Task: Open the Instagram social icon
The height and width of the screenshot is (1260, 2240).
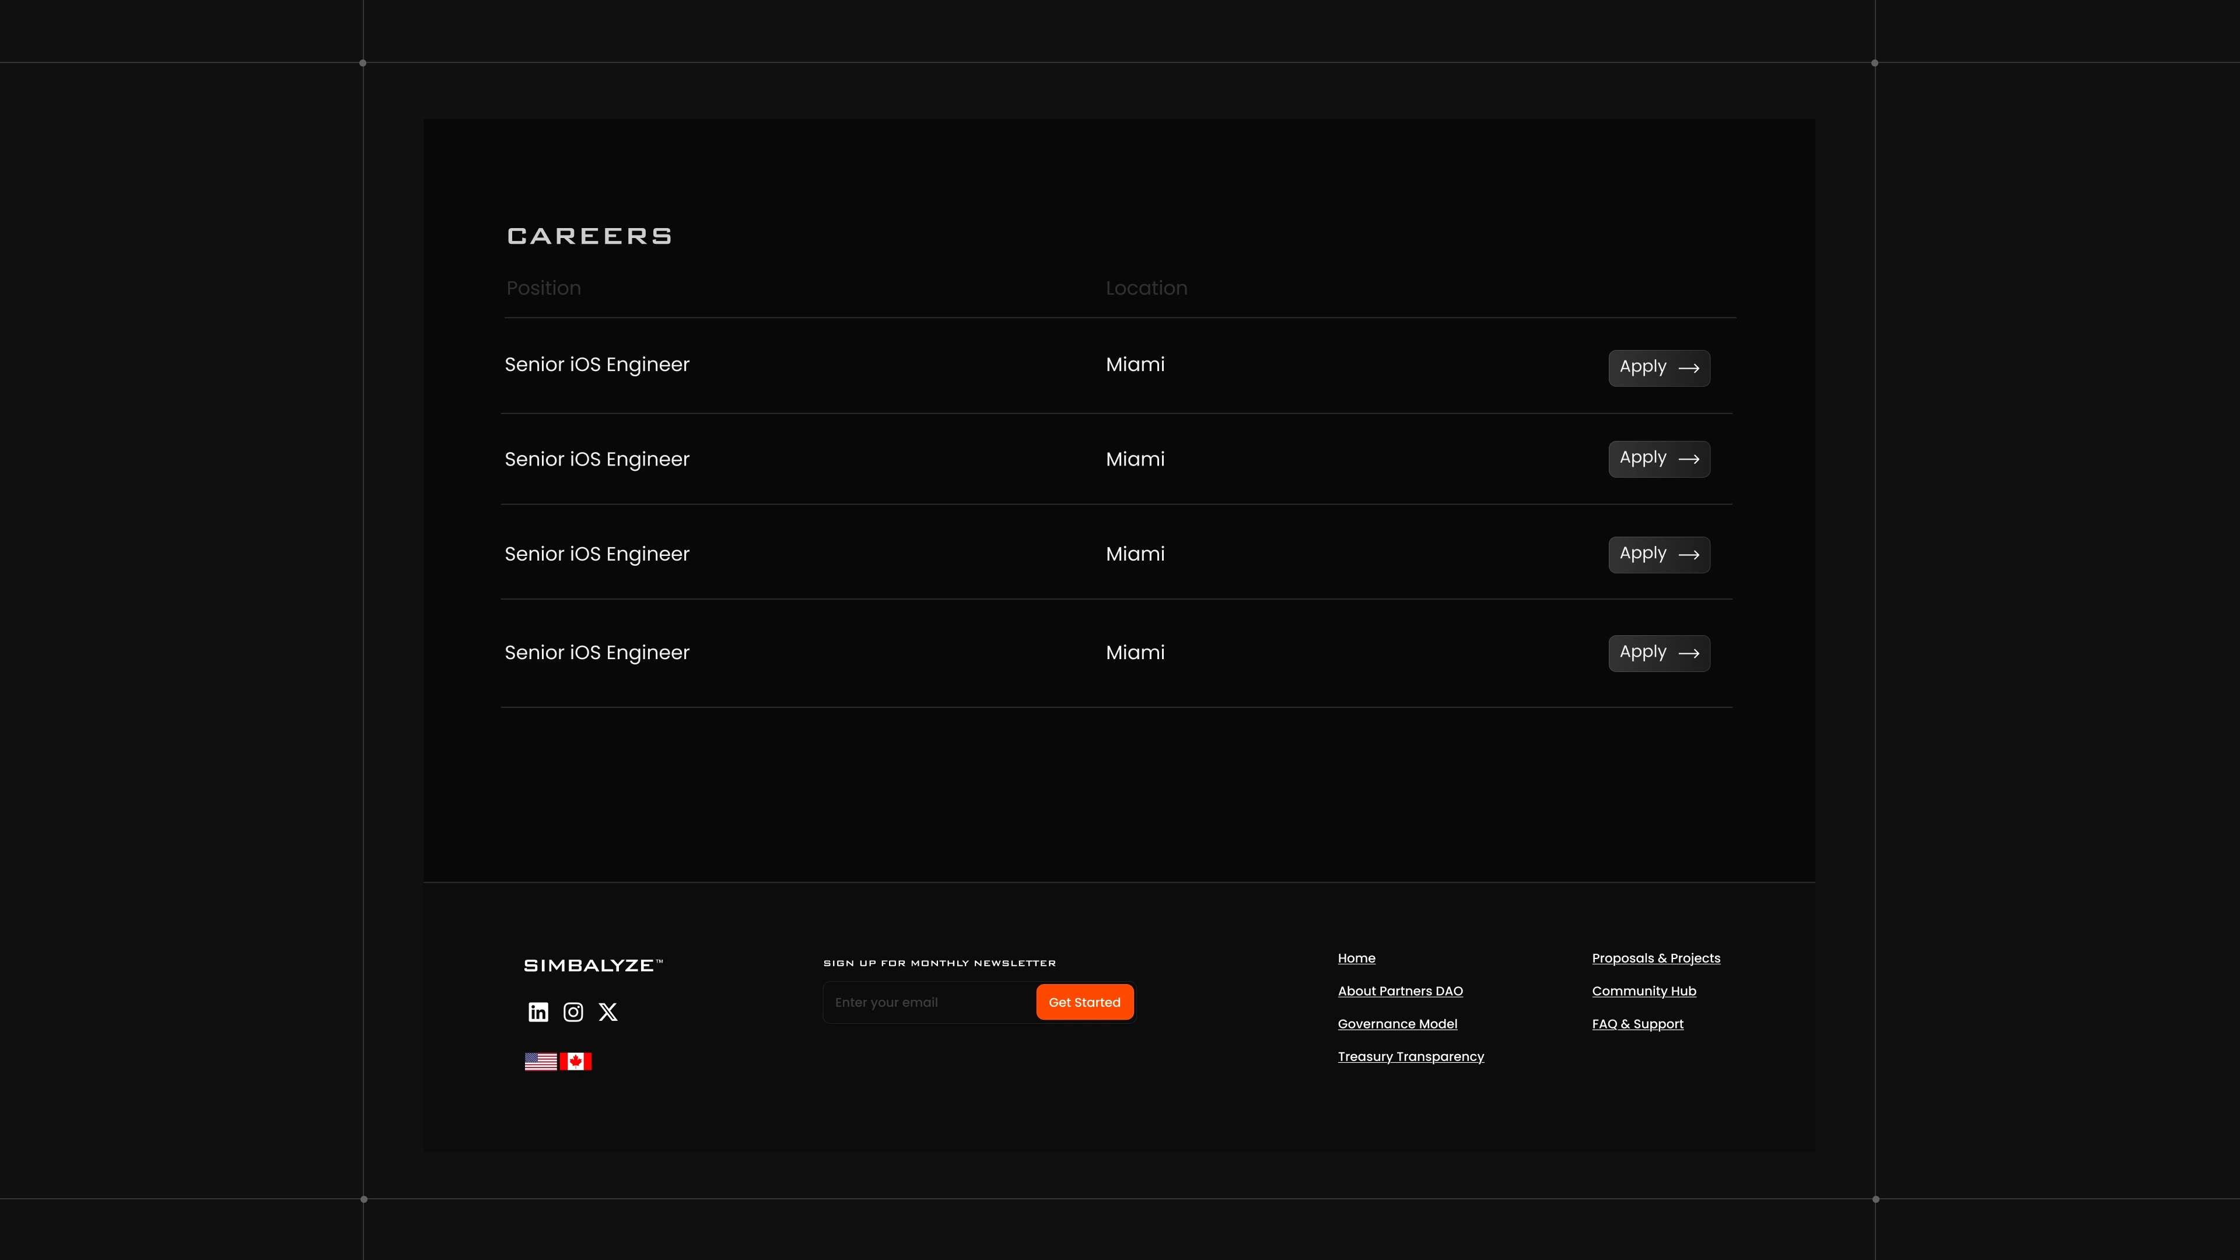Action: [573, 1012]
